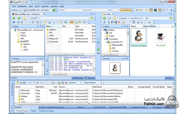
Task: Click the Back arrow in the remote browser pane
Action: tap(13, 18)
